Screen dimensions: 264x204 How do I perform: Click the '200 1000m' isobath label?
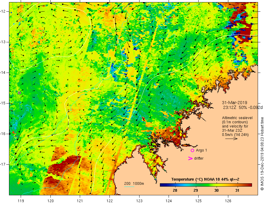(134, 184)
